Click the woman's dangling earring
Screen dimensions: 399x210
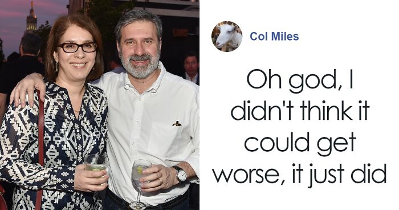(x=57, y=67)
